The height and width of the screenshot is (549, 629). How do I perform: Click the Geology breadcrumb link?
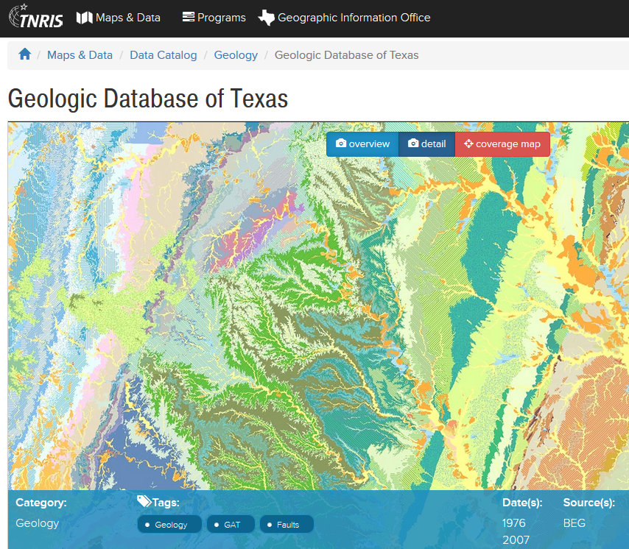click(236, 54)
